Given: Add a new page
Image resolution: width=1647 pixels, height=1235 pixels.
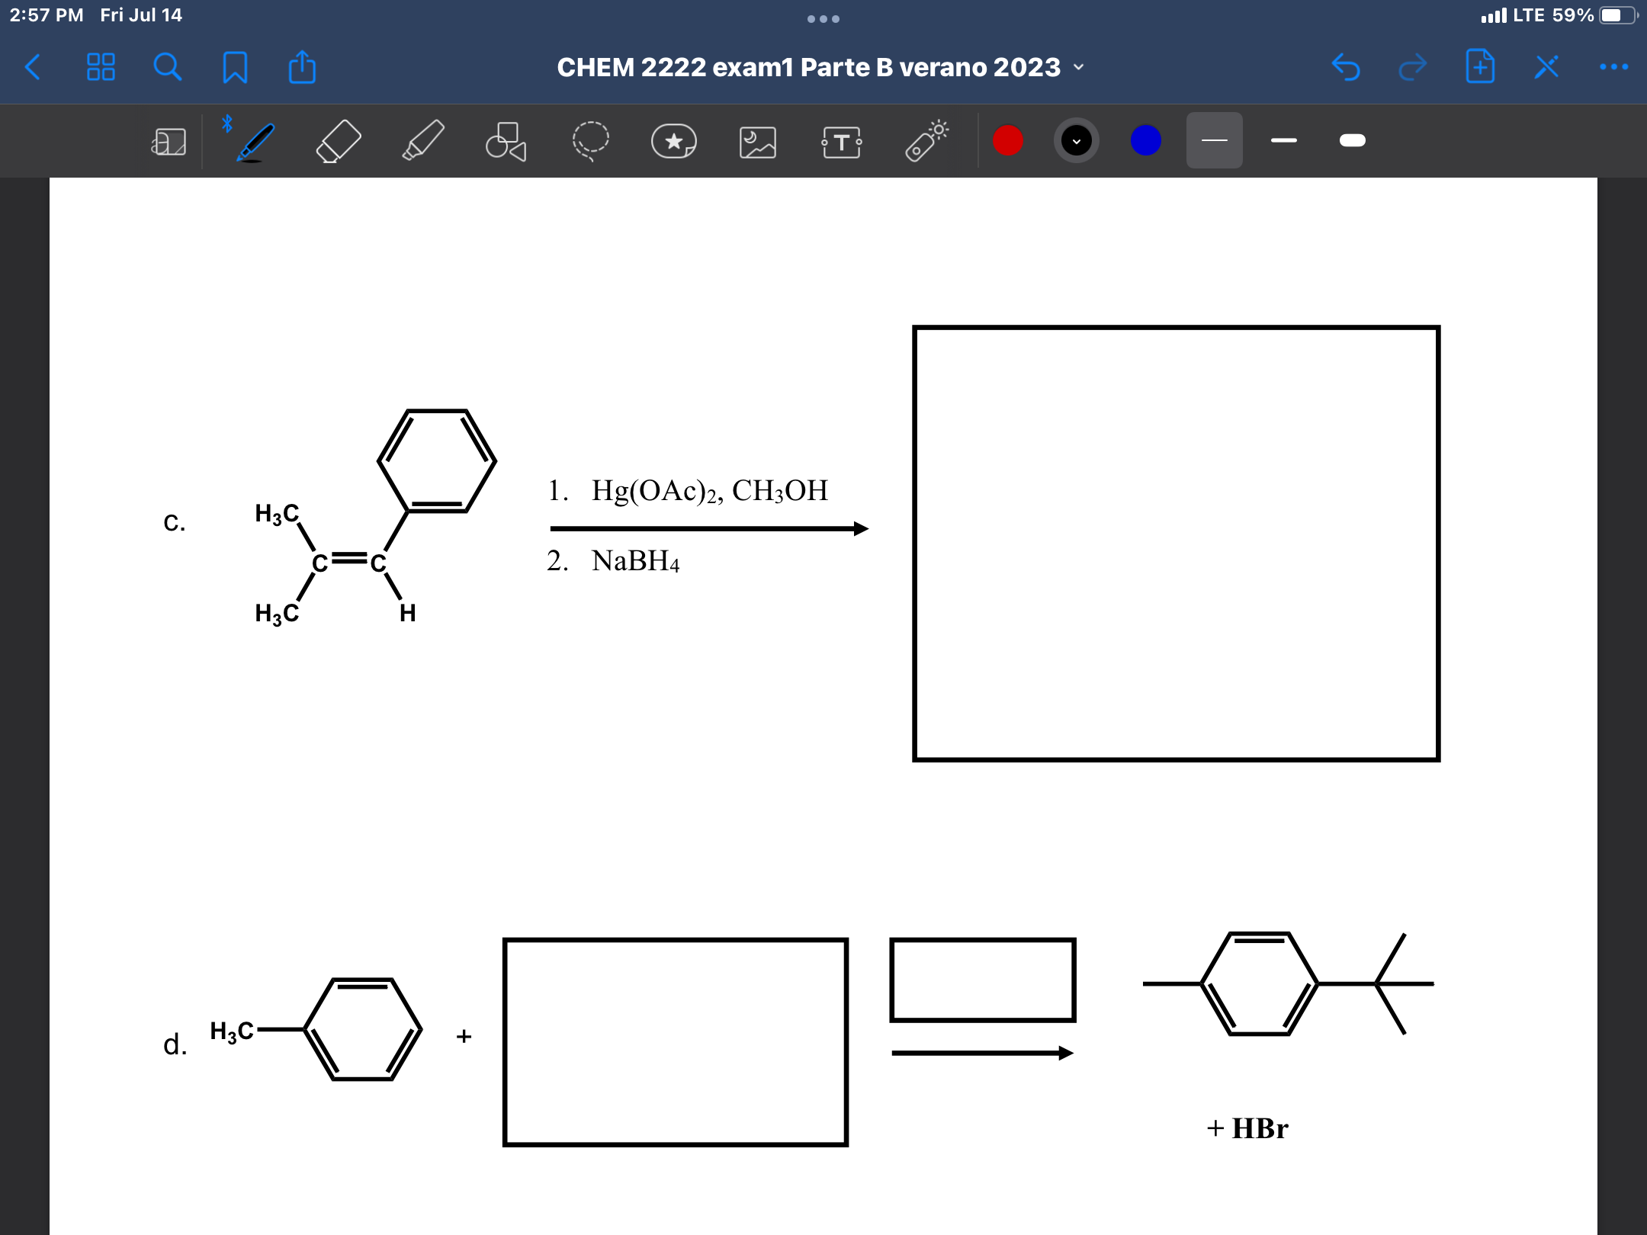Looking at the screenshot, I should click(1480, 67).
